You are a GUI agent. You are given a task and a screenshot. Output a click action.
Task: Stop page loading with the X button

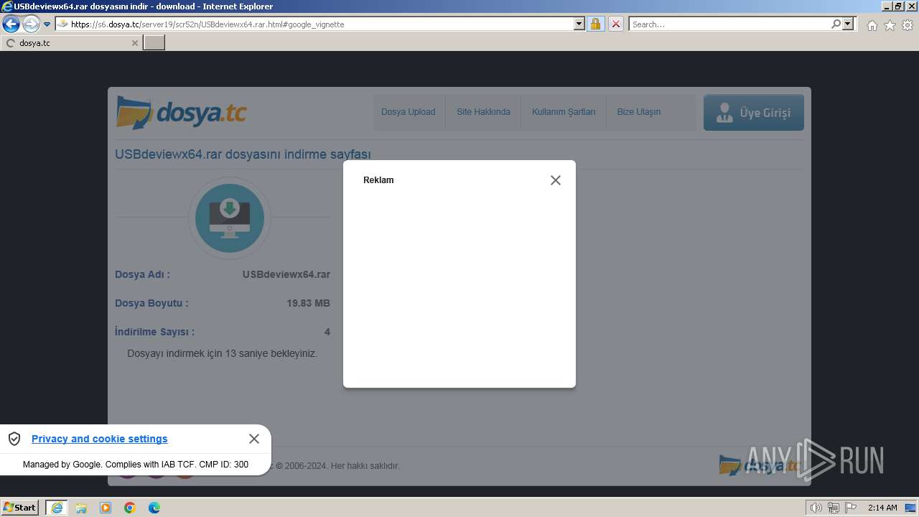pyautogui.click(x=616, y=24)
